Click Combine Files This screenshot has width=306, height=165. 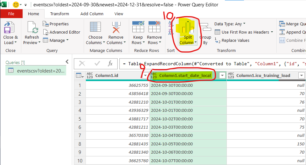pos(293,40)
